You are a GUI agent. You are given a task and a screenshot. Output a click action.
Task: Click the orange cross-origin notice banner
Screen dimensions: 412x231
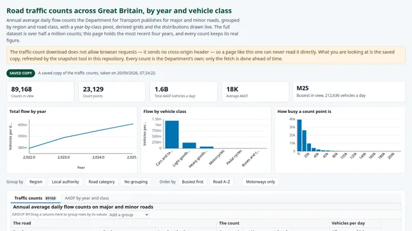206,55
